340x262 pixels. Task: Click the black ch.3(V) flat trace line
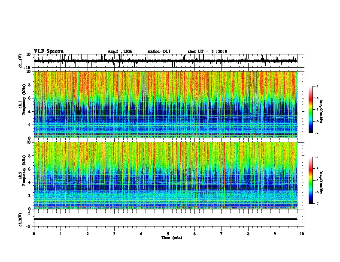[x=165, y=219]
